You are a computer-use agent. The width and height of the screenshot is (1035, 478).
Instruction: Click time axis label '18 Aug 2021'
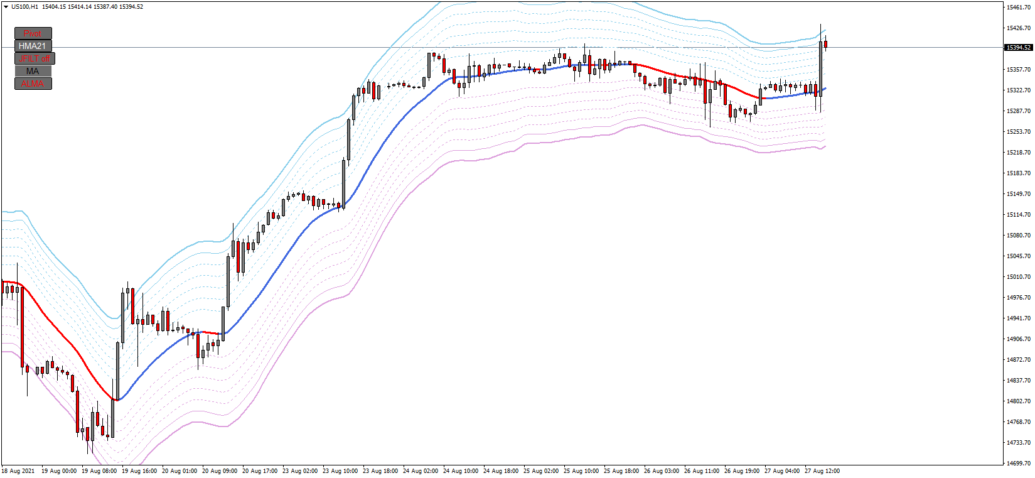point(18,471)
